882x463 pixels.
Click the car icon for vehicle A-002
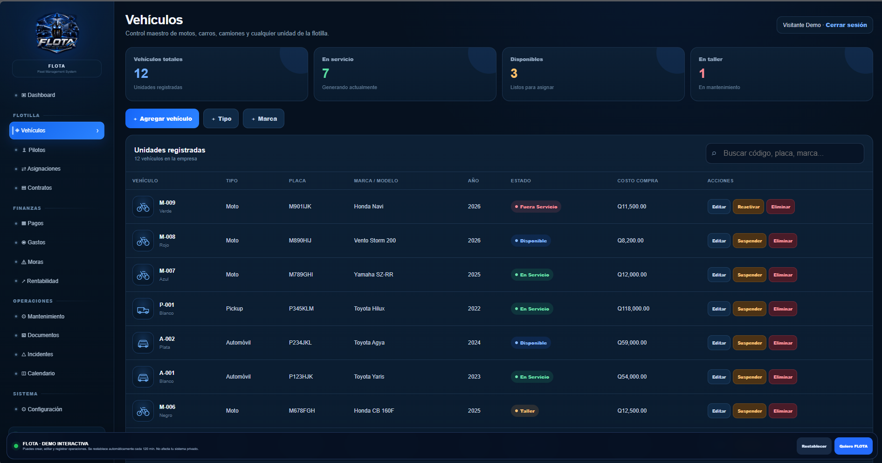point(143,343)
